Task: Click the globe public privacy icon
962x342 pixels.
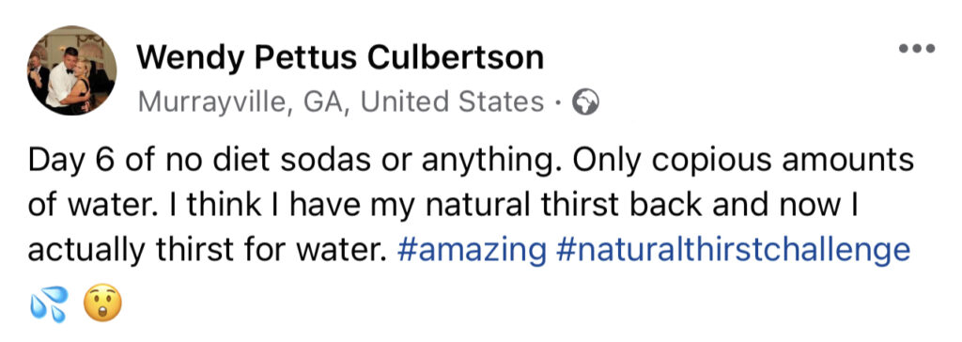Action: (584, 101)
